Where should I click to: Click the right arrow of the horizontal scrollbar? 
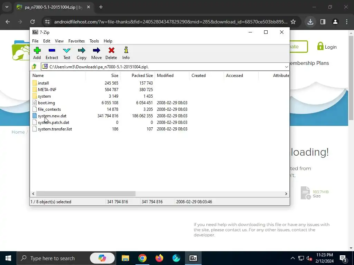click(x=286, y=194)
